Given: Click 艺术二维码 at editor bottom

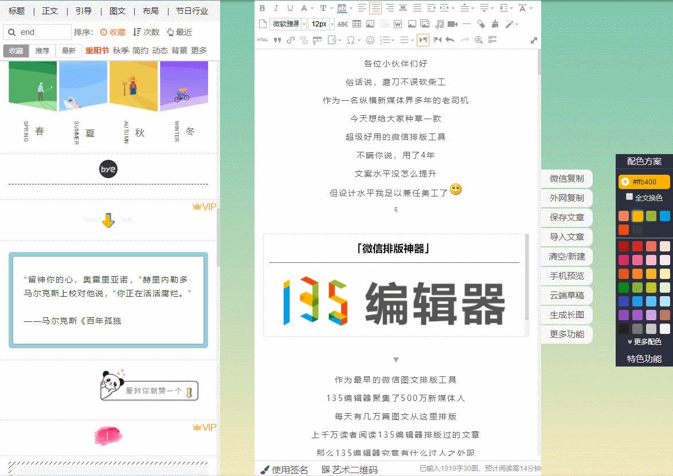Looking at the screenshot, I should click(x=350, y=470).
